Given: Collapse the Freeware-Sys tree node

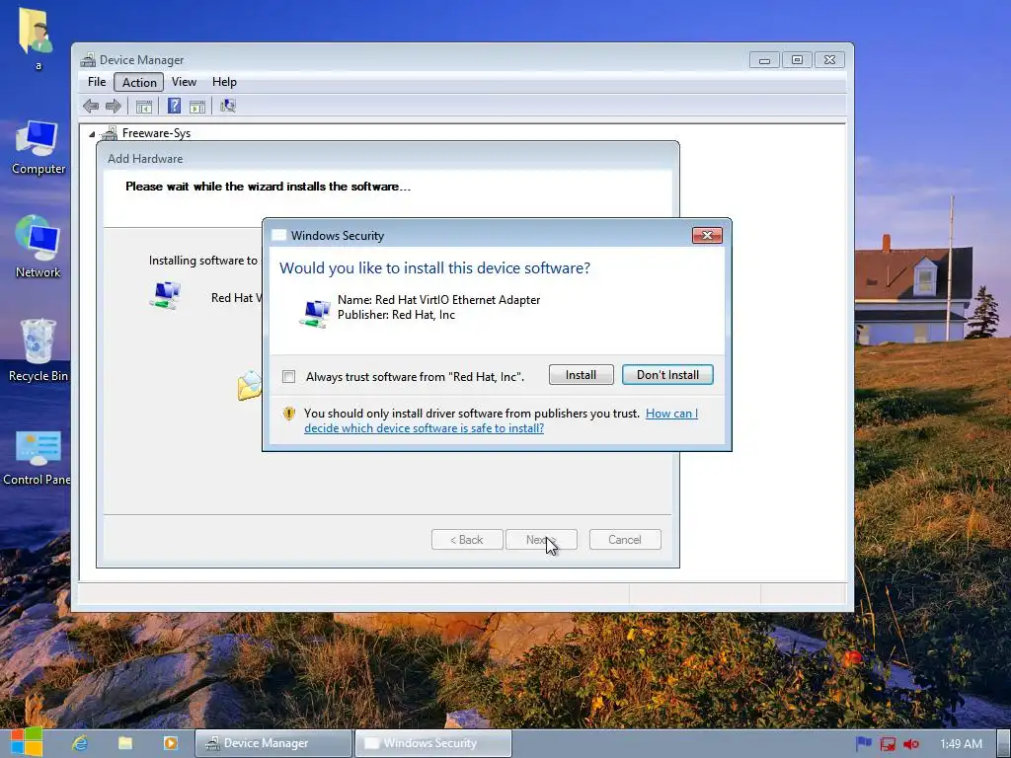Looking at the screenshot, I should pyautogui.click(x=92, y=134).
